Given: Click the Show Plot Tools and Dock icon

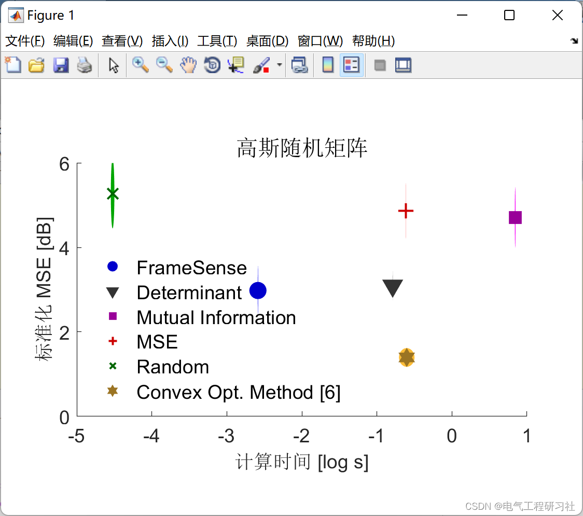Looking at the screenshot, I should point(403,65).
